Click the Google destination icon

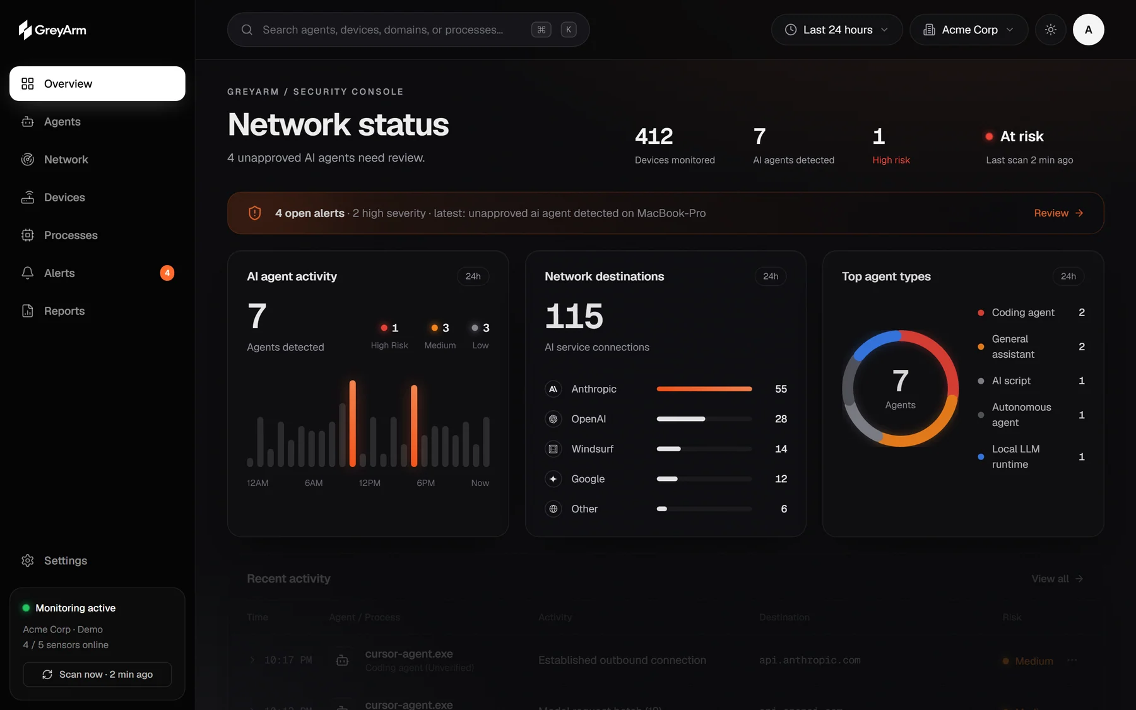(x=553, y=479)
